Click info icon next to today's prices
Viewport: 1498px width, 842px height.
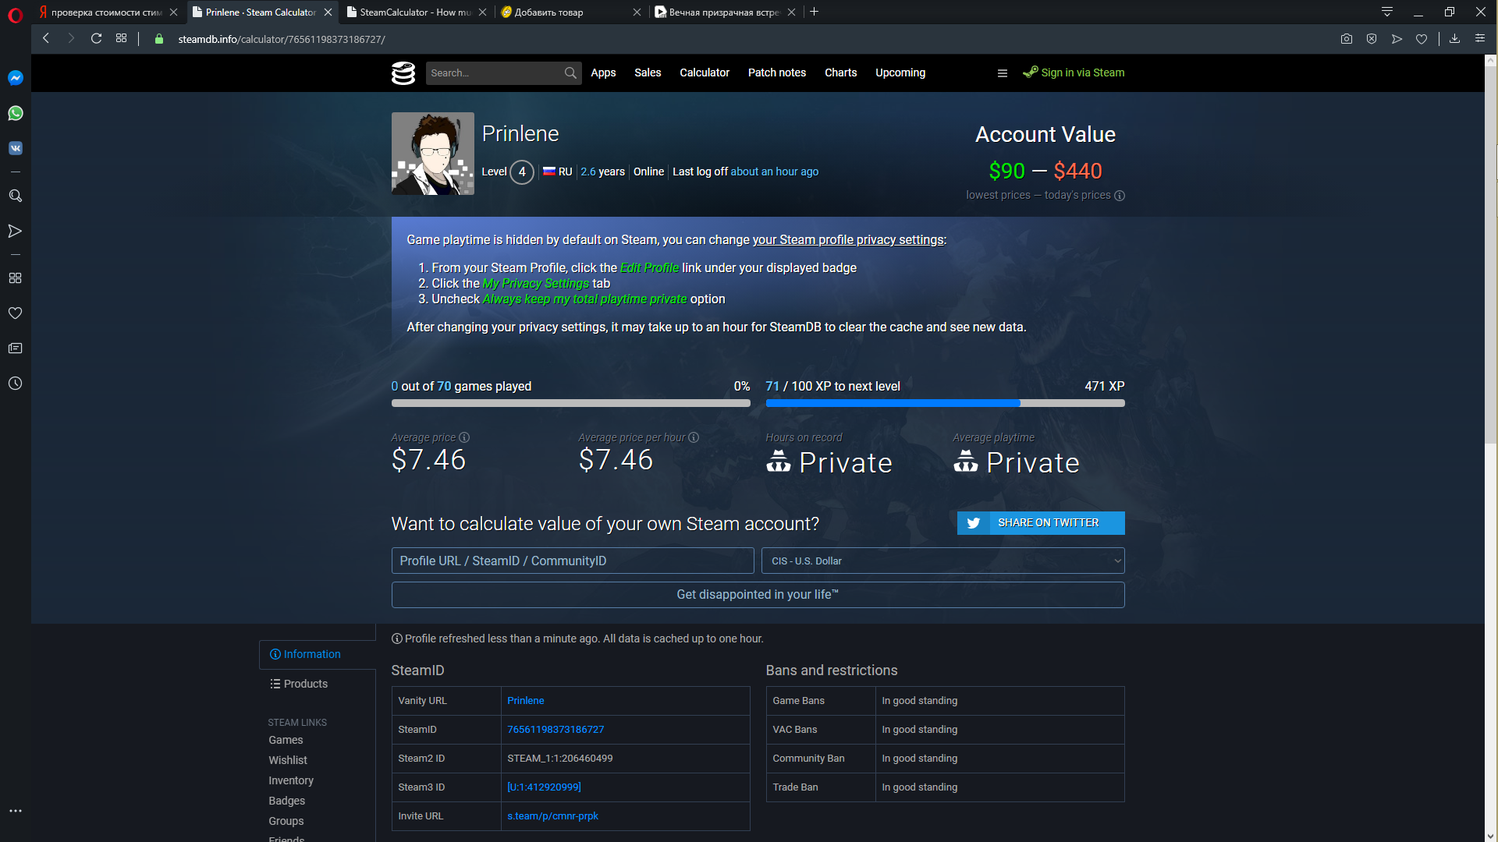pos(1120,196)
